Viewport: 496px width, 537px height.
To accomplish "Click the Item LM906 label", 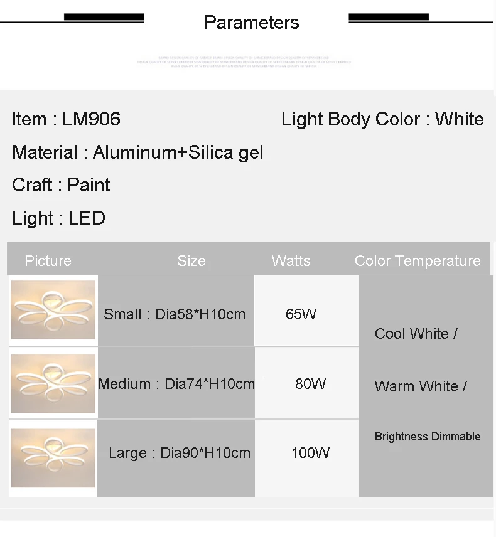I will (66, 119).
